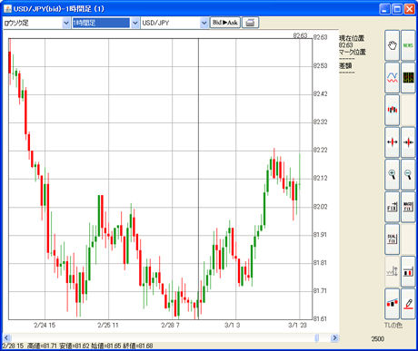Click the print chart icon
The height and width of the screenshot is (351, 418).
point(250,23)
